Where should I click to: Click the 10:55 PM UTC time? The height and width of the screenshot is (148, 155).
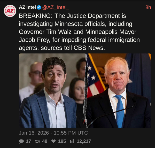[71, 133]
